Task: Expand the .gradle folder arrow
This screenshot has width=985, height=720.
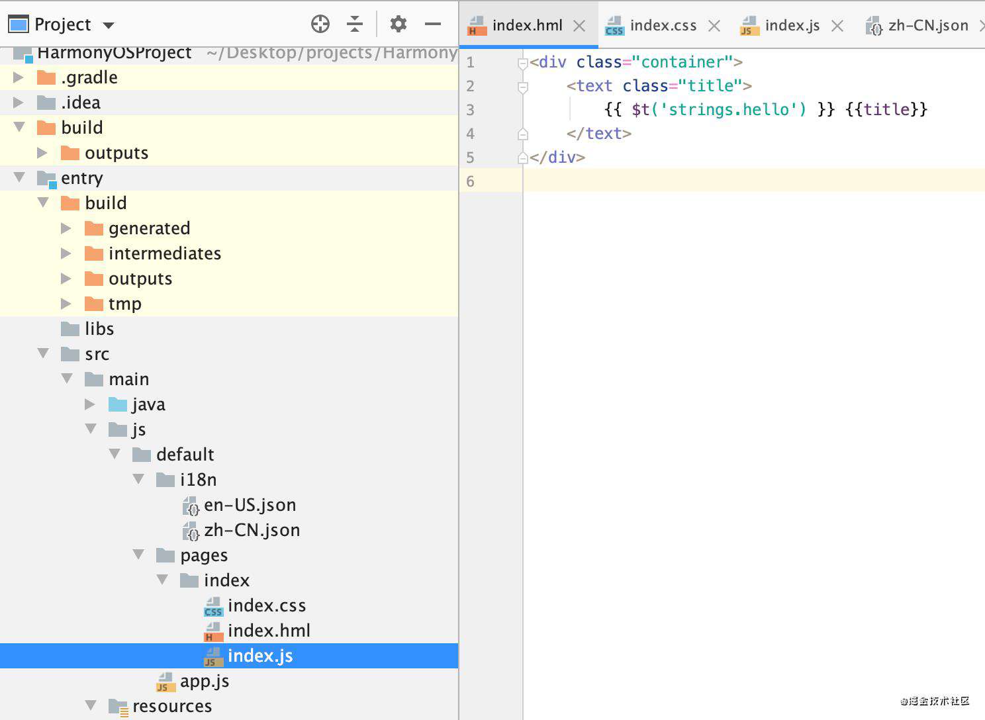Action: (x=19, y=77)
